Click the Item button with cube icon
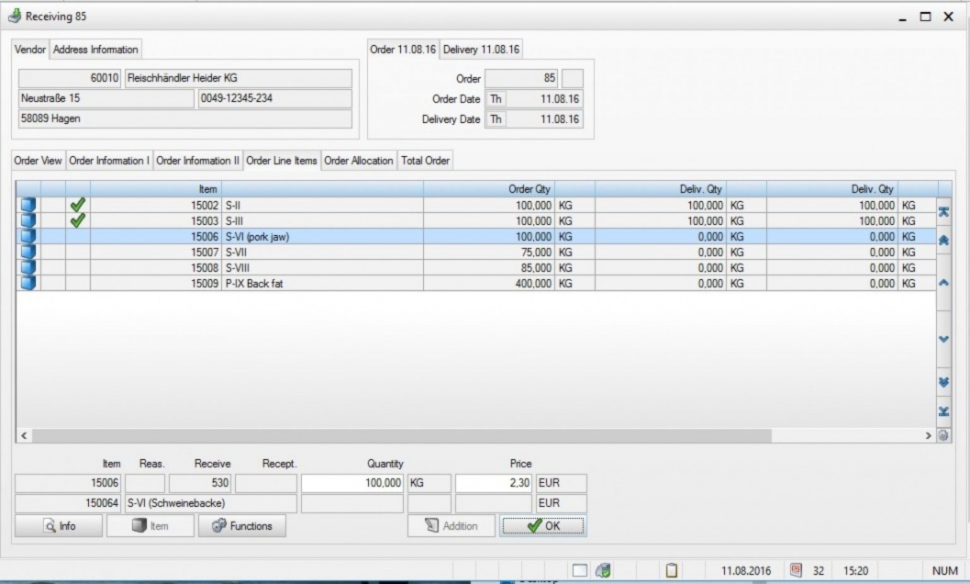The width and height of the screenshot is (970, 584). 150,525
